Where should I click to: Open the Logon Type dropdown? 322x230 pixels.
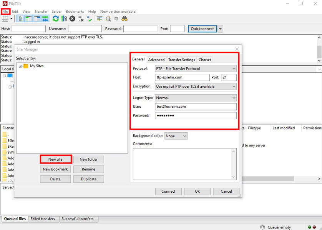196,98
